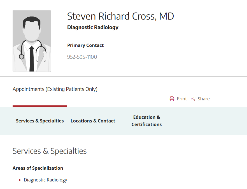Screen dimensions: 247x189
Task: Click the Services & Specialties section heading
Action: pos(50,151)
